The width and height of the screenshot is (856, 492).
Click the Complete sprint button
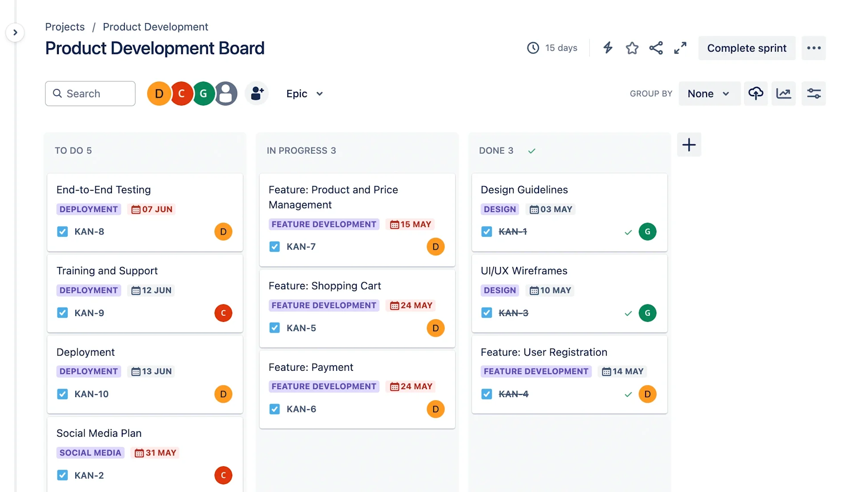tap(747, 48)
